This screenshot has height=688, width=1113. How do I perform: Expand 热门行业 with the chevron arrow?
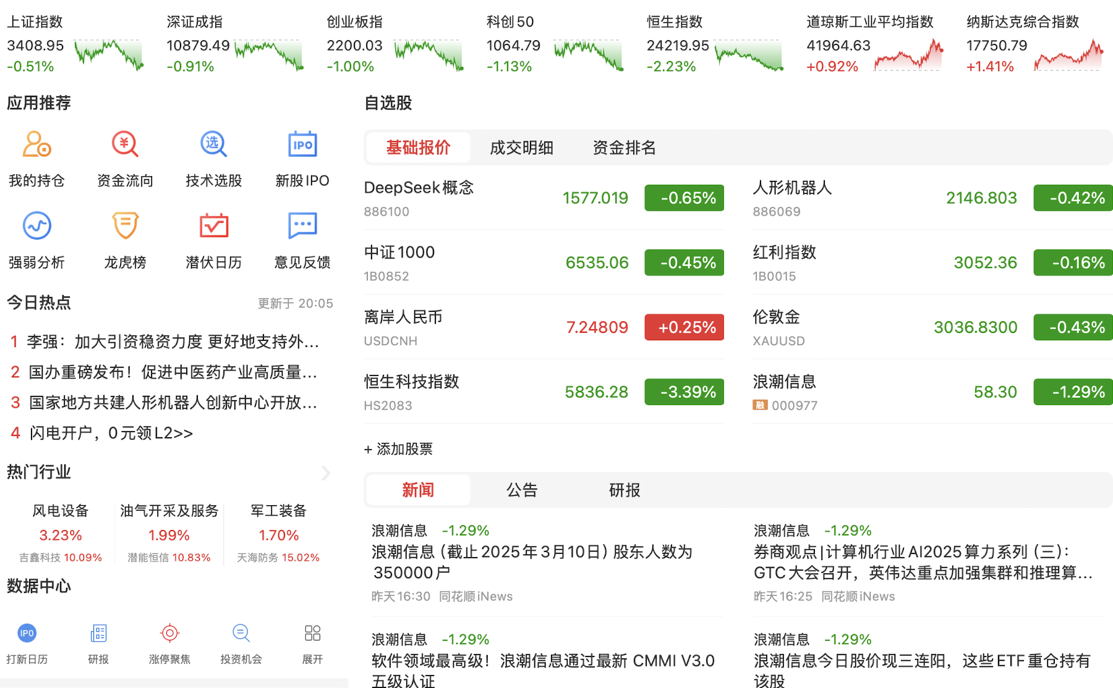326,473
